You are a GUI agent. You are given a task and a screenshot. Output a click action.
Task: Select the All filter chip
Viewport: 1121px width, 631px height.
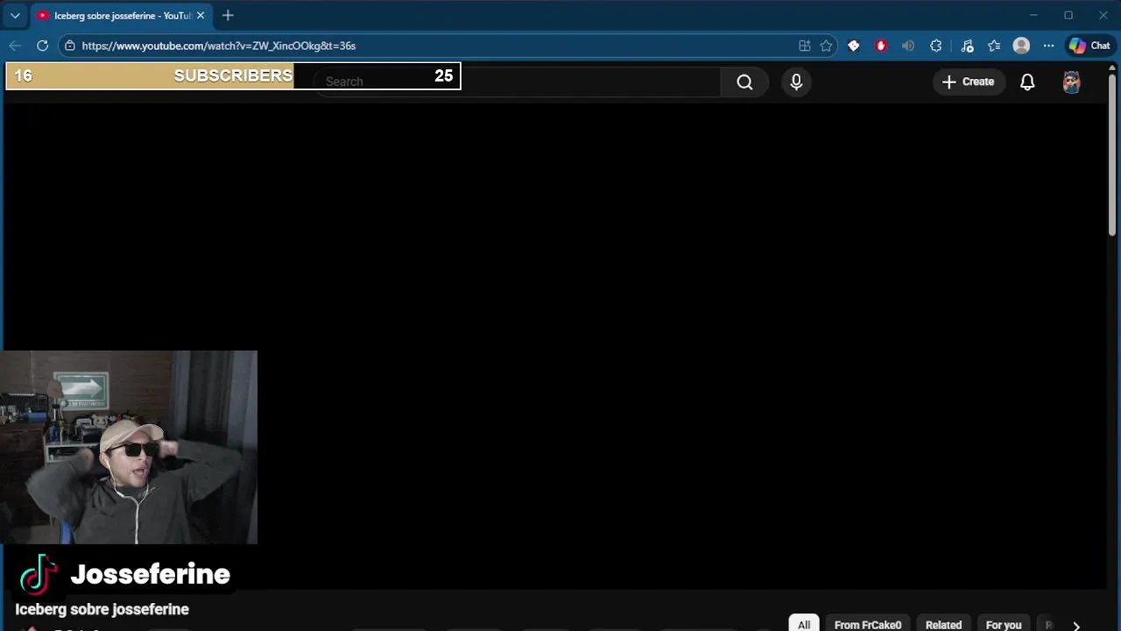pos(804,624)
